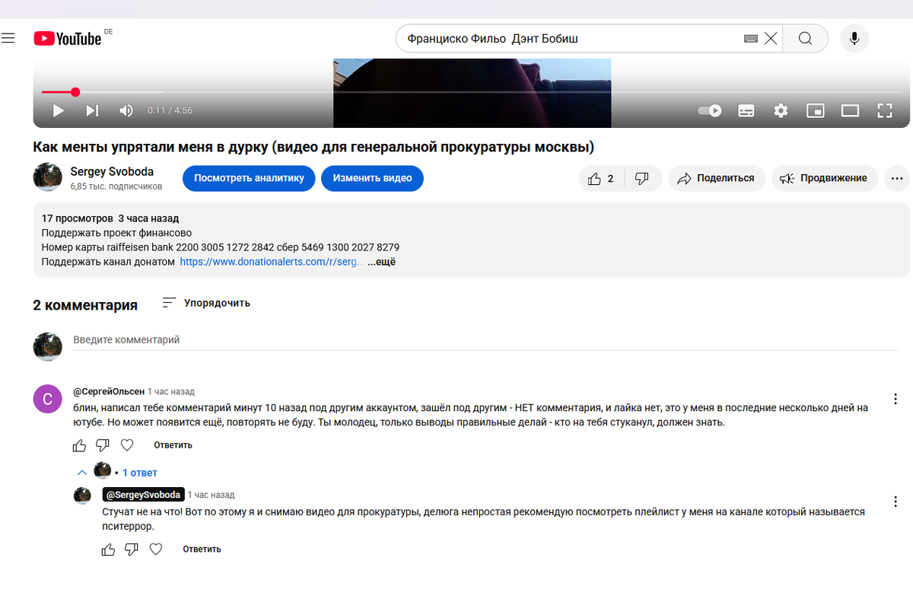Run search with magnifier button
This screenshot has width=913, height=615.
(x=805, y=38)
